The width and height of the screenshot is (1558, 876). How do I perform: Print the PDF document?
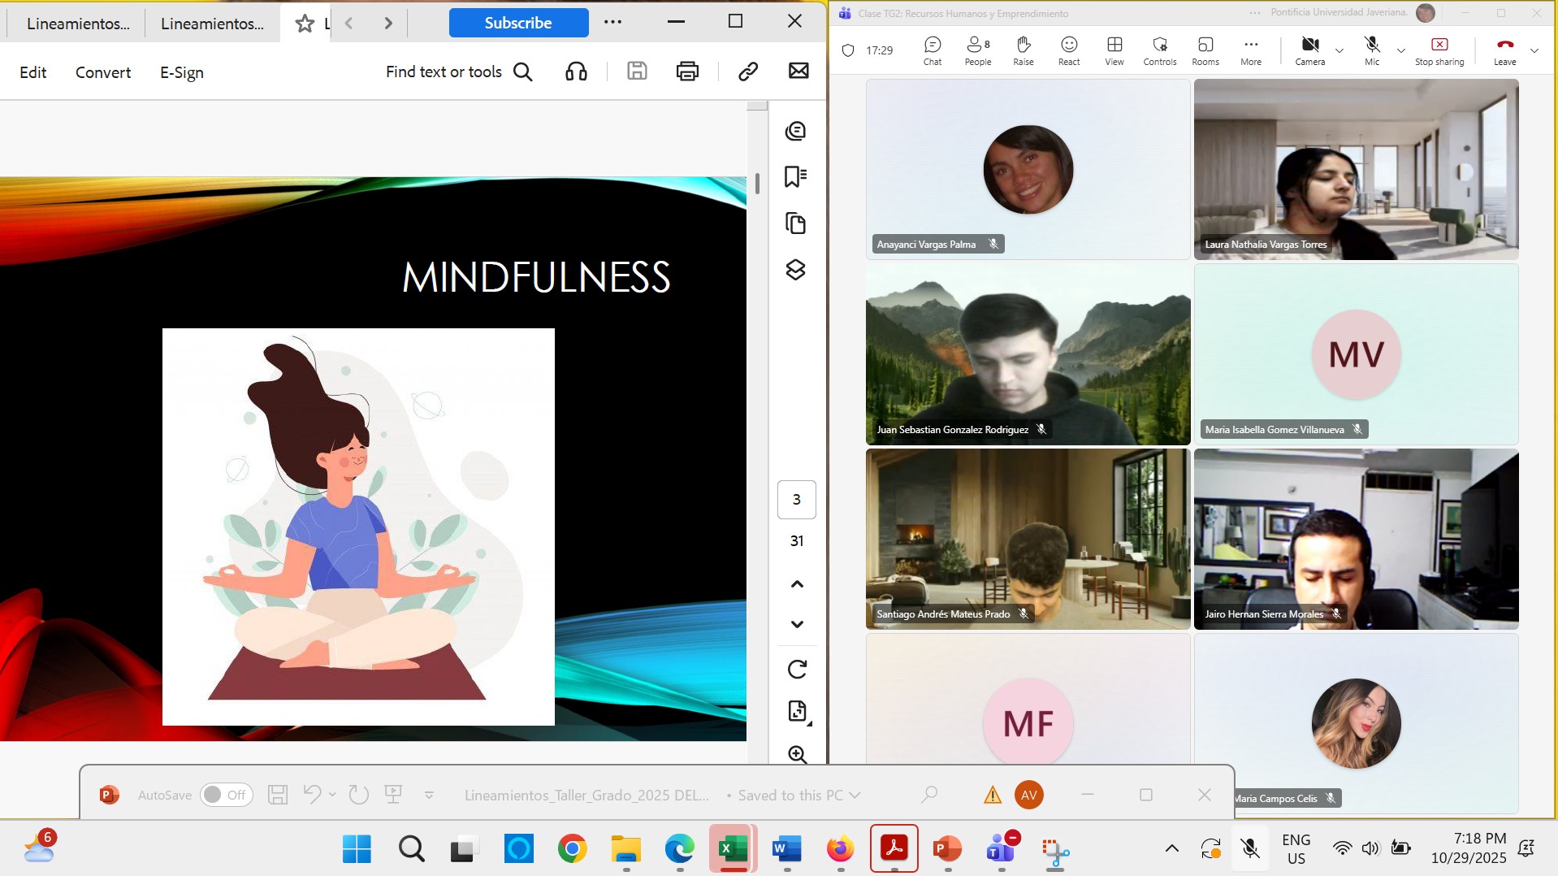(x=687, y=72)
